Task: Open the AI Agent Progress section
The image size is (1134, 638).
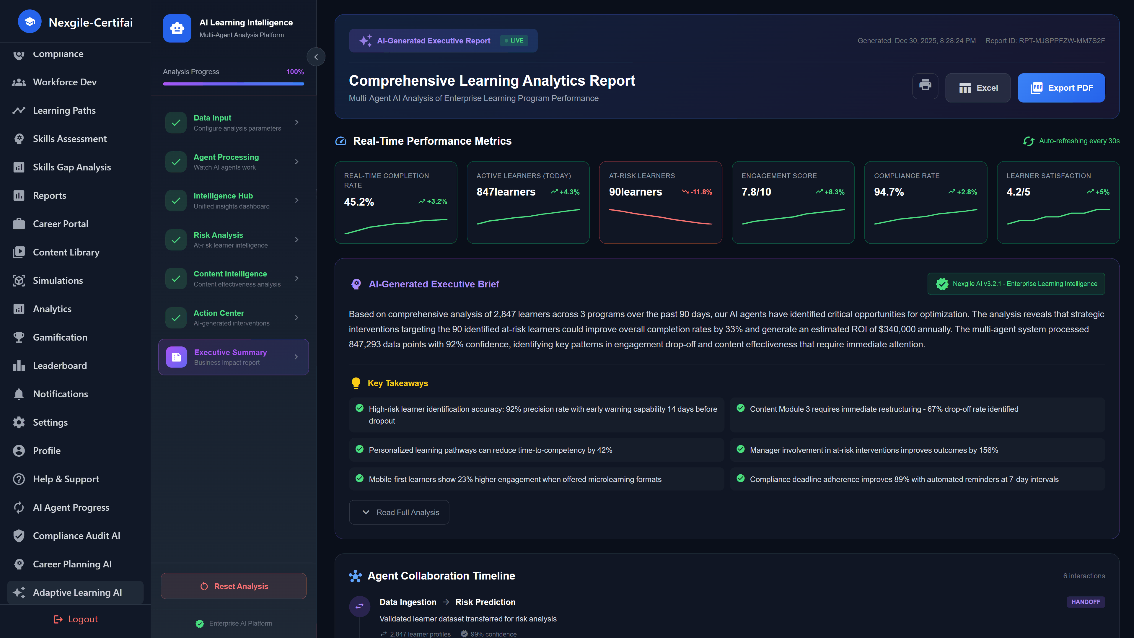Action: tap(71, 507)
